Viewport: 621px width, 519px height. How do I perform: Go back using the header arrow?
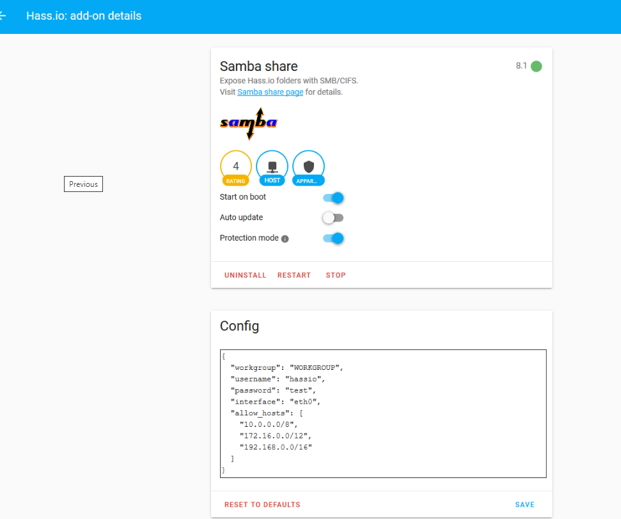coord(3,16)
